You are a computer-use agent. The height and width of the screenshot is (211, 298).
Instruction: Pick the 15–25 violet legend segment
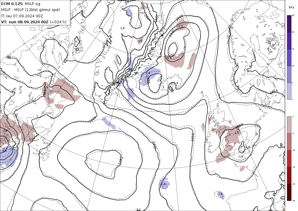point(289,41)
